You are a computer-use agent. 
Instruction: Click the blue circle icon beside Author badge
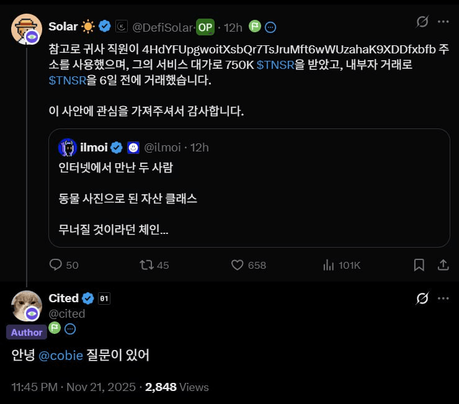[x=71, y=329]
